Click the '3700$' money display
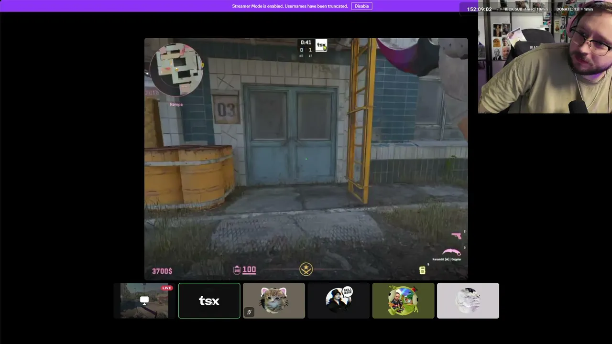The height and width of the screenshot is (344, 612). [x=162, y=271]
